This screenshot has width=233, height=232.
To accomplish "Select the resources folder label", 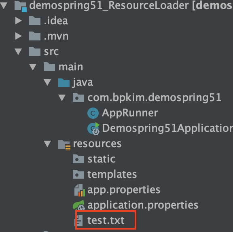I will coord(97,144).
